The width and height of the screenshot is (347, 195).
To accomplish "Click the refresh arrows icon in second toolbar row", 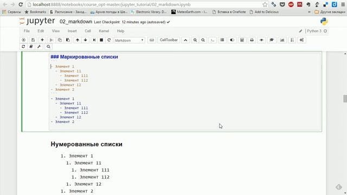I will point(23,47).
